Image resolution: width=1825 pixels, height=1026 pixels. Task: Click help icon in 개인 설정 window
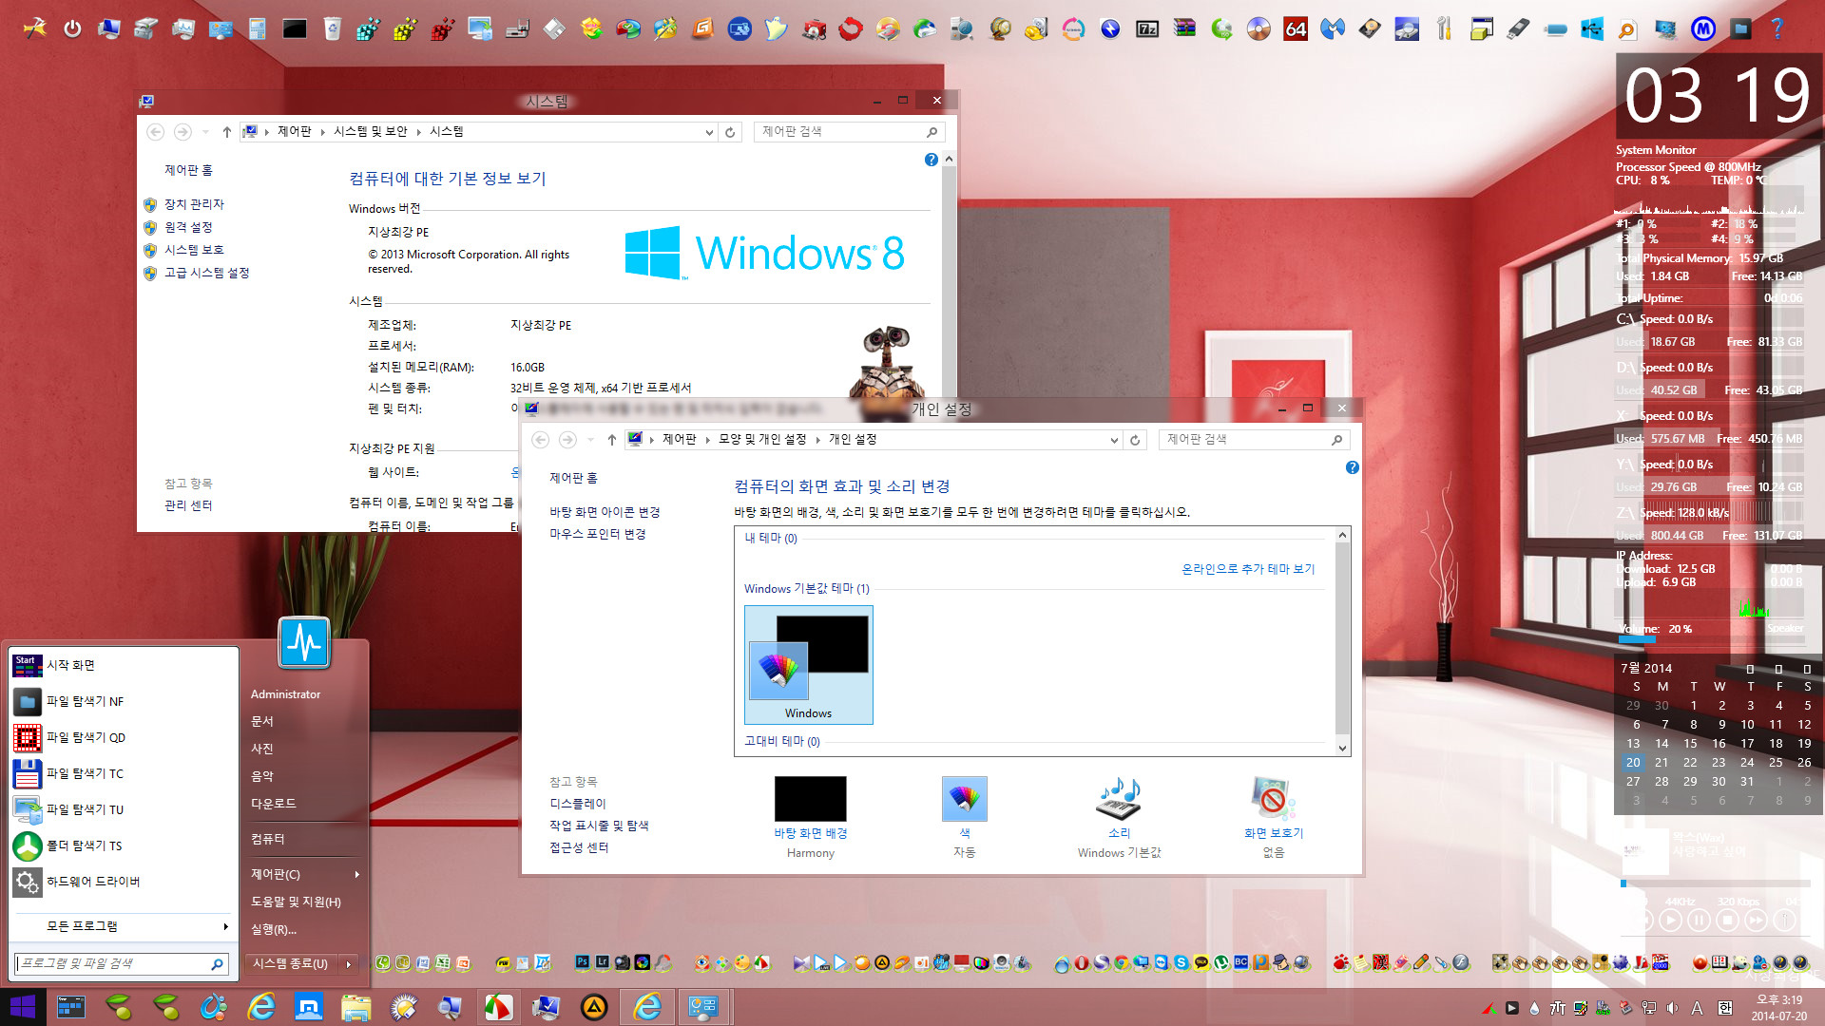tap(1353, 467)
